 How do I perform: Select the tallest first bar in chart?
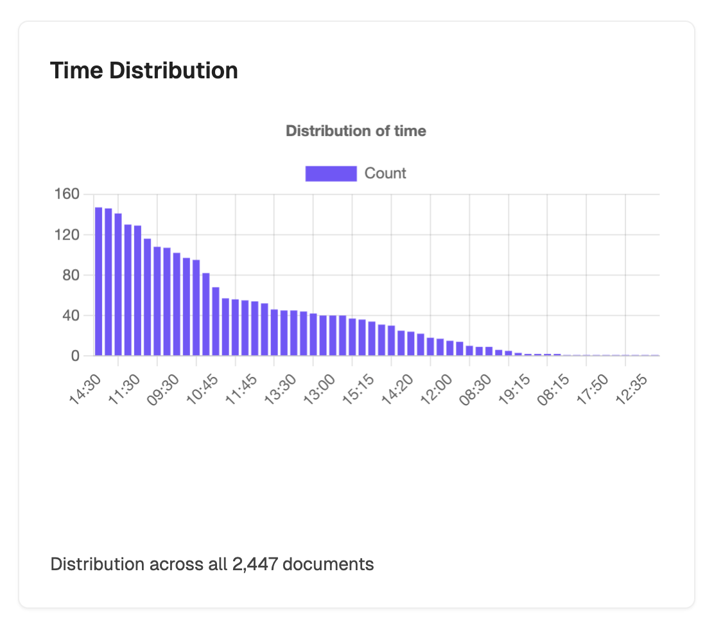[x=99, y=281]
